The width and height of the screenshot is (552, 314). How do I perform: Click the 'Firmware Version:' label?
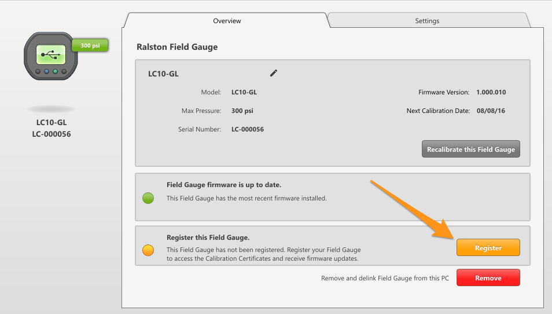[x=444, y=92]
